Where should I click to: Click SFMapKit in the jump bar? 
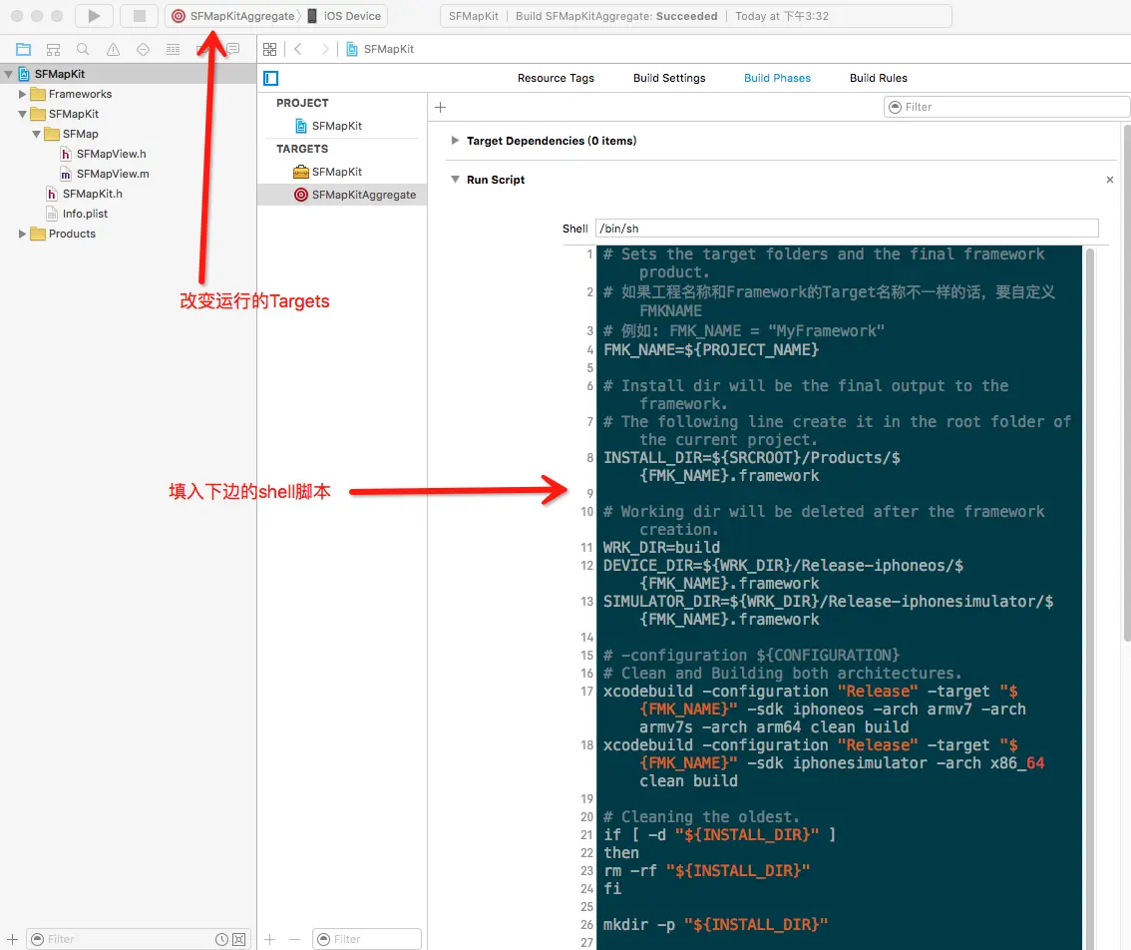coord(380,49)
